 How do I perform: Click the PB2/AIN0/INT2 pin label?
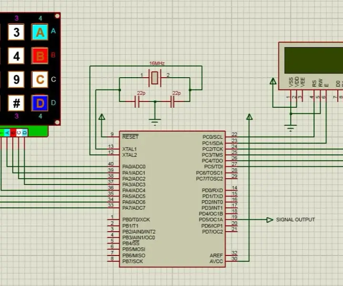pos(139,232)
